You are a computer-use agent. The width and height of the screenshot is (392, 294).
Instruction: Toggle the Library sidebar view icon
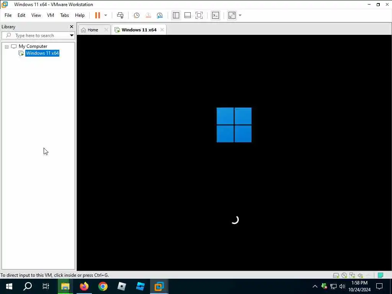click(x=176, y=15)
